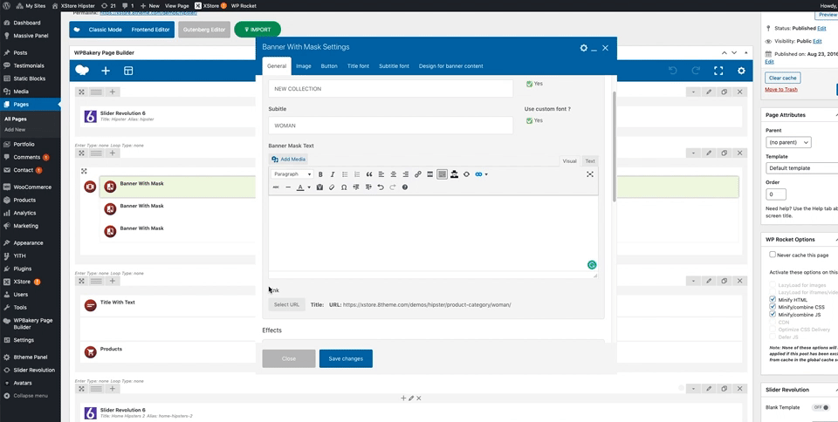Image resolution: width=838 pixels, height=422 pixels.
Task: Click the clear formatting eraser icon
Action: coord(332,187)
